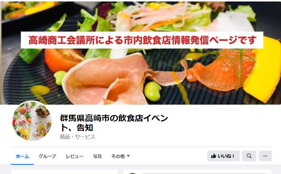Open the グループ tab
This screenshot has width=281, height=174.
pos(47,156)
